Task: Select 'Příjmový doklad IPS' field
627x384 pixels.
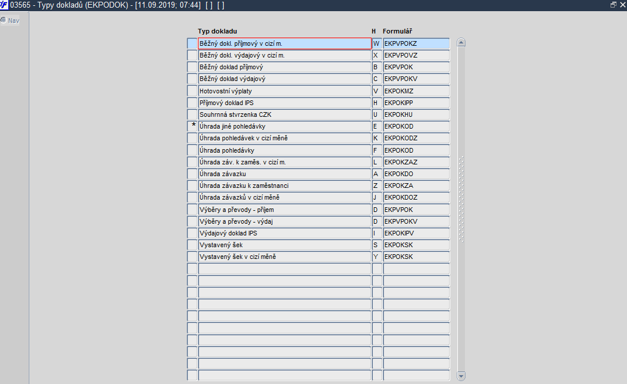Action: tap(285, 103)
